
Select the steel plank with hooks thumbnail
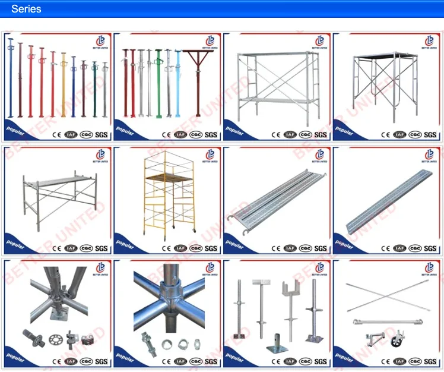277,200
